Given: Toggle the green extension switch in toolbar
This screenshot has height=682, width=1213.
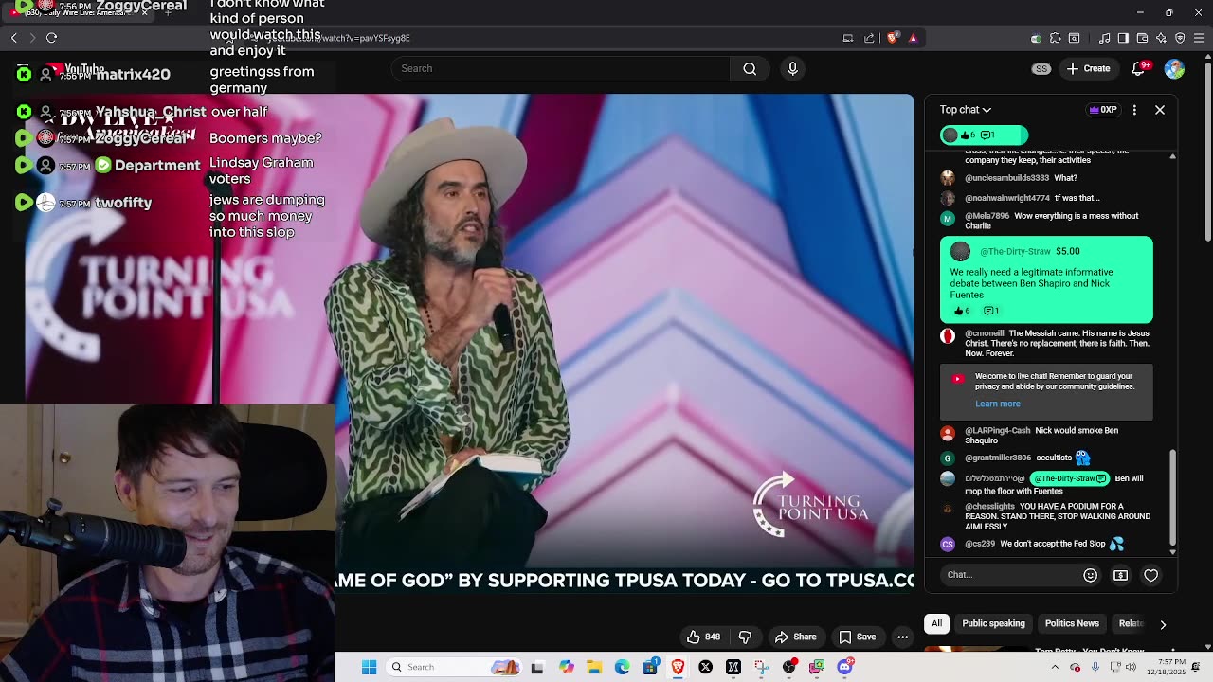Looking at the screenshot, I should click(1036, 38).
